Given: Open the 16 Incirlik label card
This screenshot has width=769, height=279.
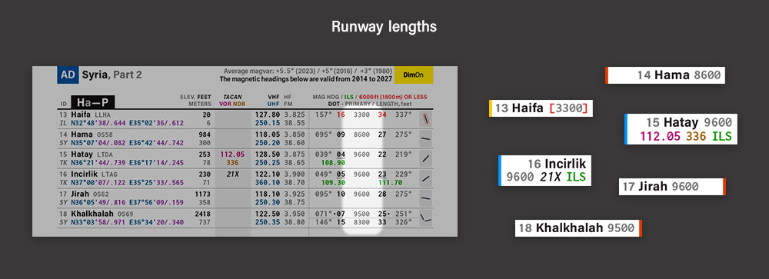Looking at the screenshot, I should (x=545, y=170).
